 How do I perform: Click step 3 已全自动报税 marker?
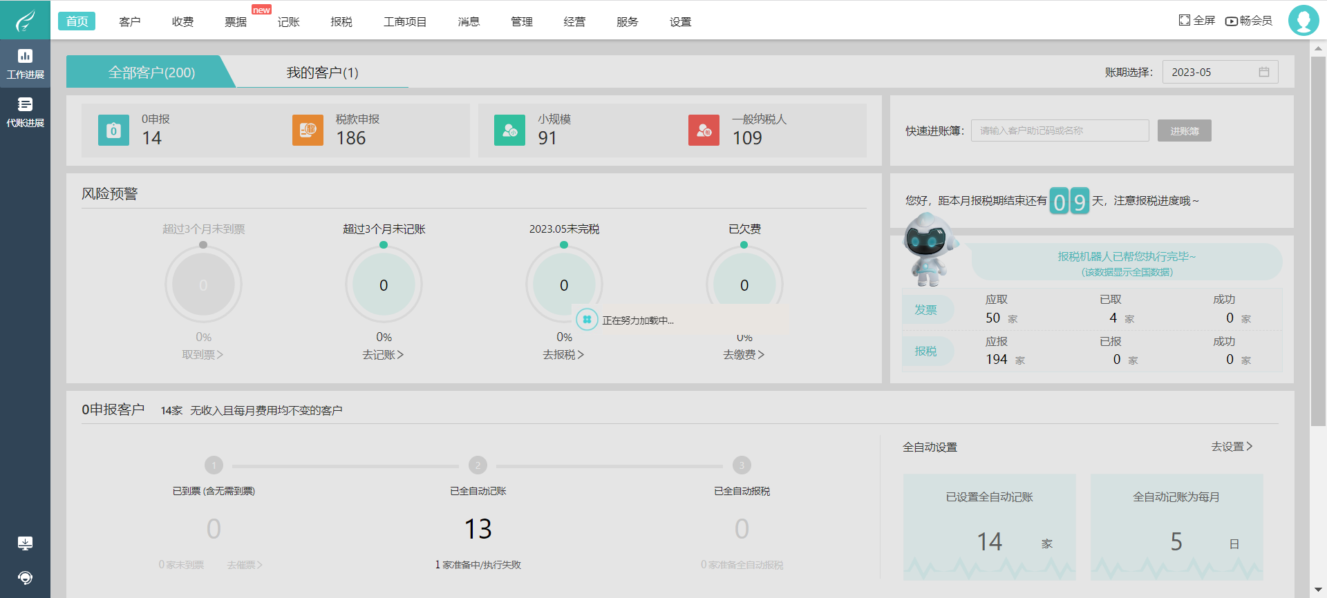pyautogui.click(x=742, y=465)
